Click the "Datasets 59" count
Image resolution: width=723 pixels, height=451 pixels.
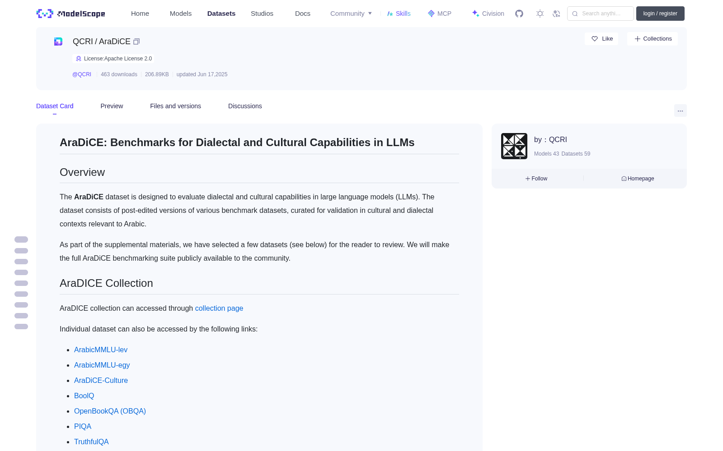click(x=576, y=154)
